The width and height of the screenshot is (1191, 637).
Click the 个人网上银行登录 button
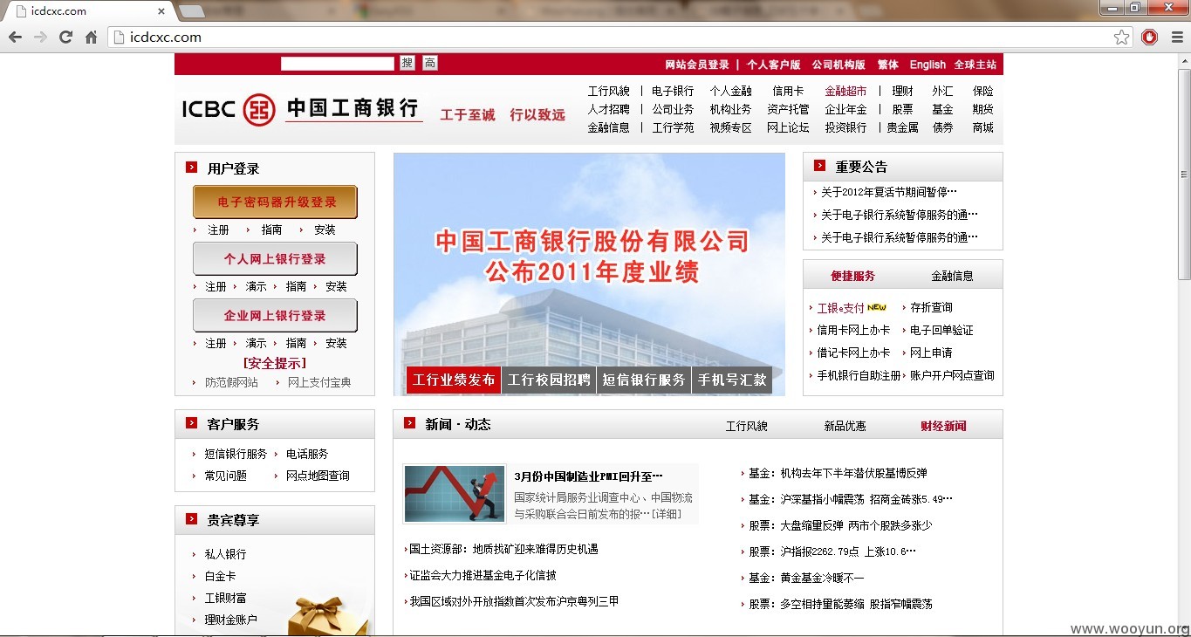(x=276, y=259)
